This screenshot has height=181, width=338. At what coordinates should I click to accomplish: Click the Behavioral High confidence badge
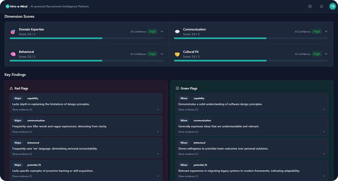point(152,54)
